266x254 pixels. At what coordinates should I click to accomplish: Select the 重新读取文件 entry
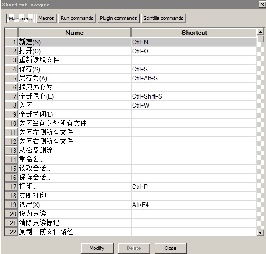click(75, 60)
